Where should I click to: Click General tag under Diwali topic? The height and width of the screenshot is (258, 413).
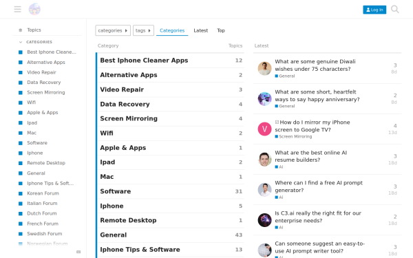[285, 76]
